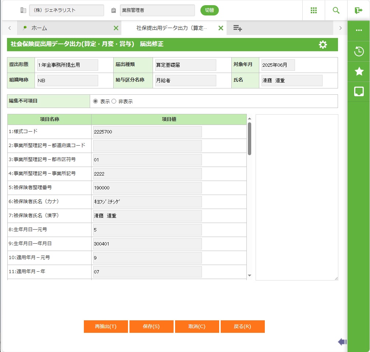370x352 pixels.
Task: Click the 切替 switch button
Action: coord(209,10)
